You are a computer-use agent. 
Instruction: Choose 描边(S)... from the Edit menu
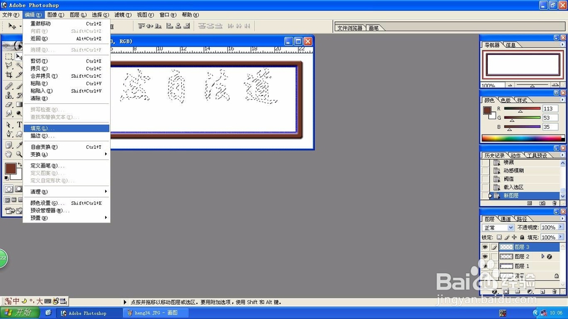point(66,136)
